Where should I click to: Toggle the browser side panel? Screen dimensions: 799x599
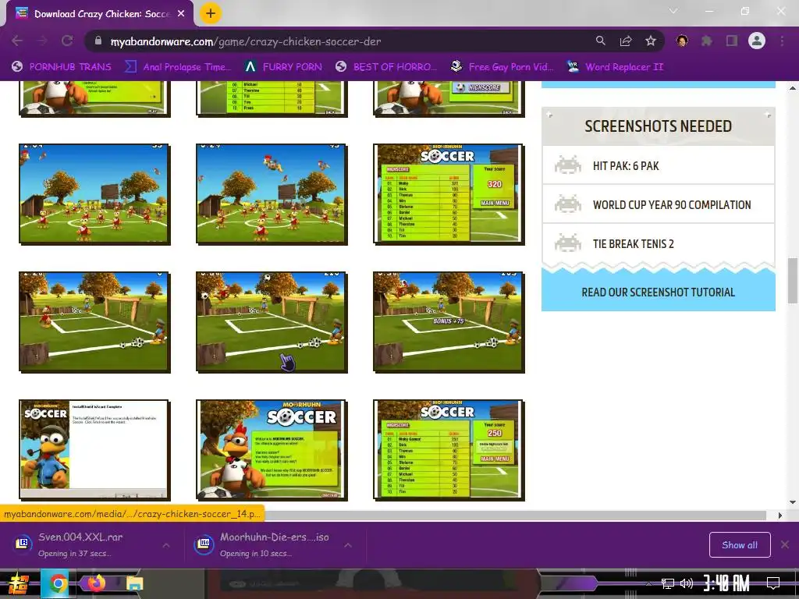click(732, 41)
